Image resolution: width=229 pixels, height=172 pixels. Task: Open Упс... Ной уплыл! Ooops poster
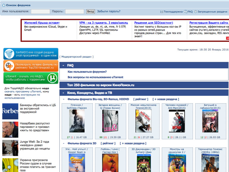(77, 163)
